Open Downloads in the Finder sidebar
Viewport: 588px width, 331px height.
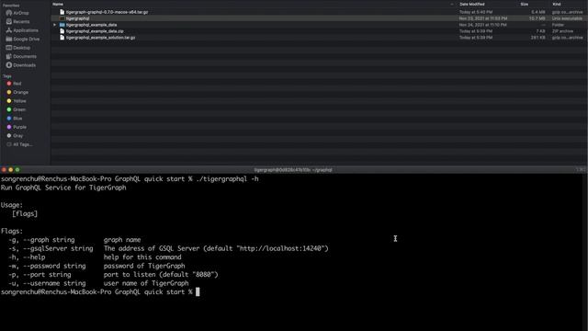(21, 65)
